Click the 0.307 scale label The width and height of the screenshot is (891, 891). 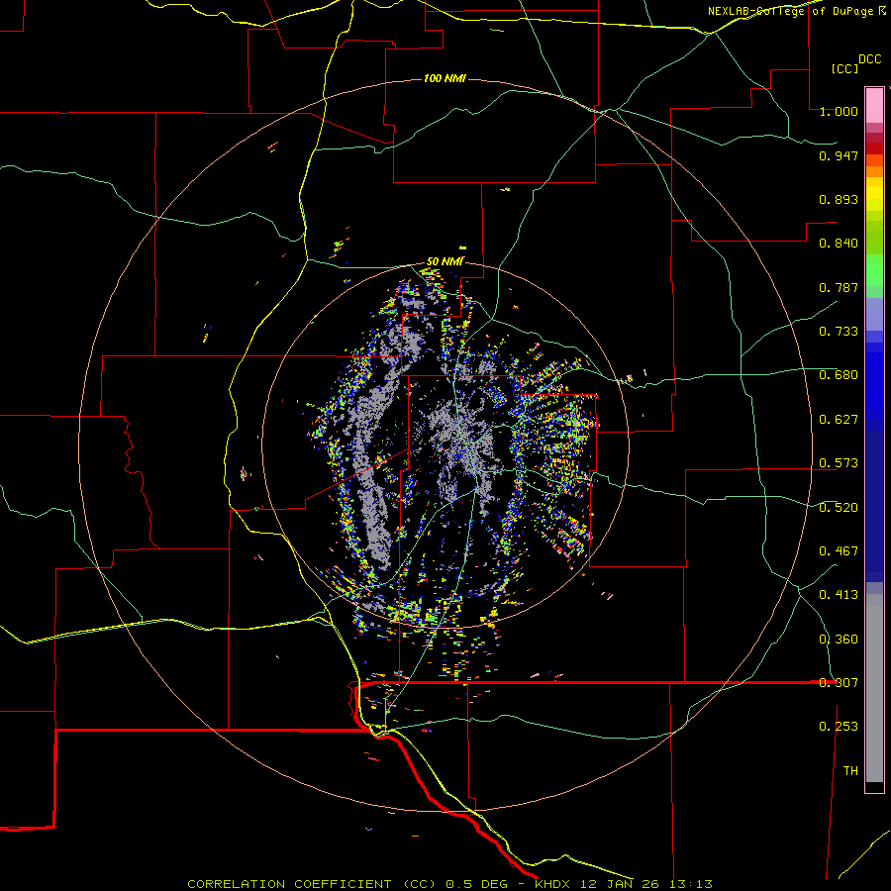pyautogui.click(x=839, y=683)
